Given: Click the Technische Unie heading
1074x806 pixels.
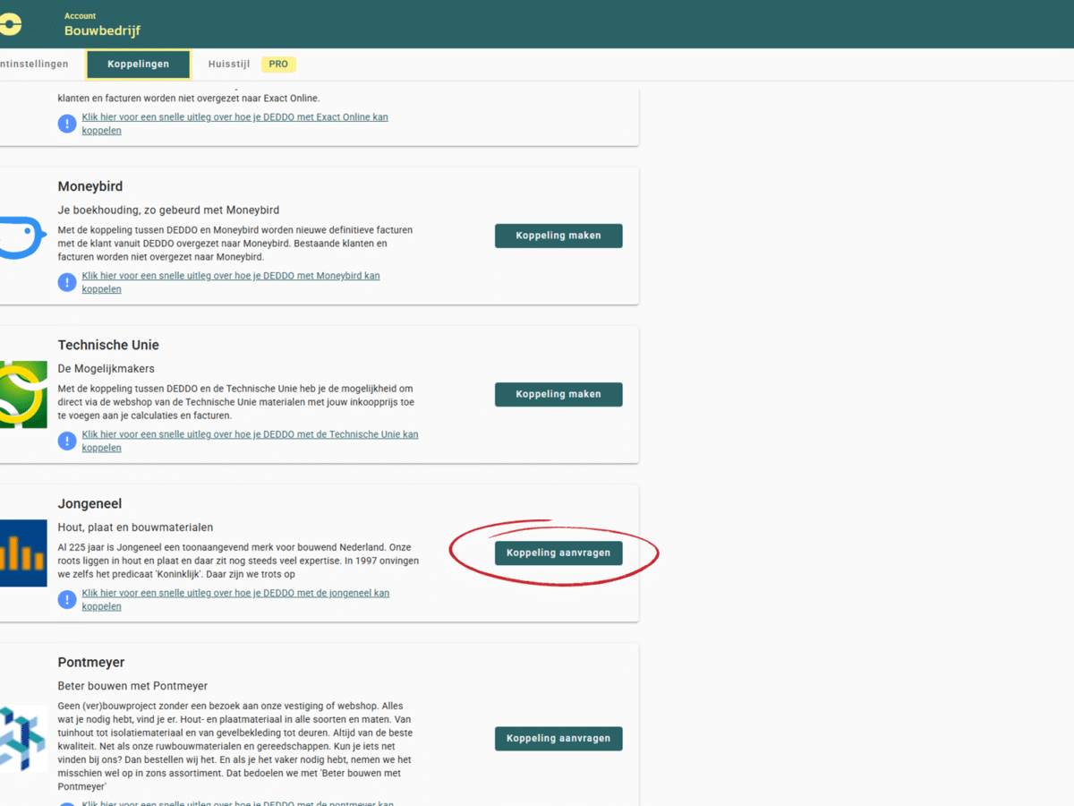Looking at the screenshot, I should [108, 345].
